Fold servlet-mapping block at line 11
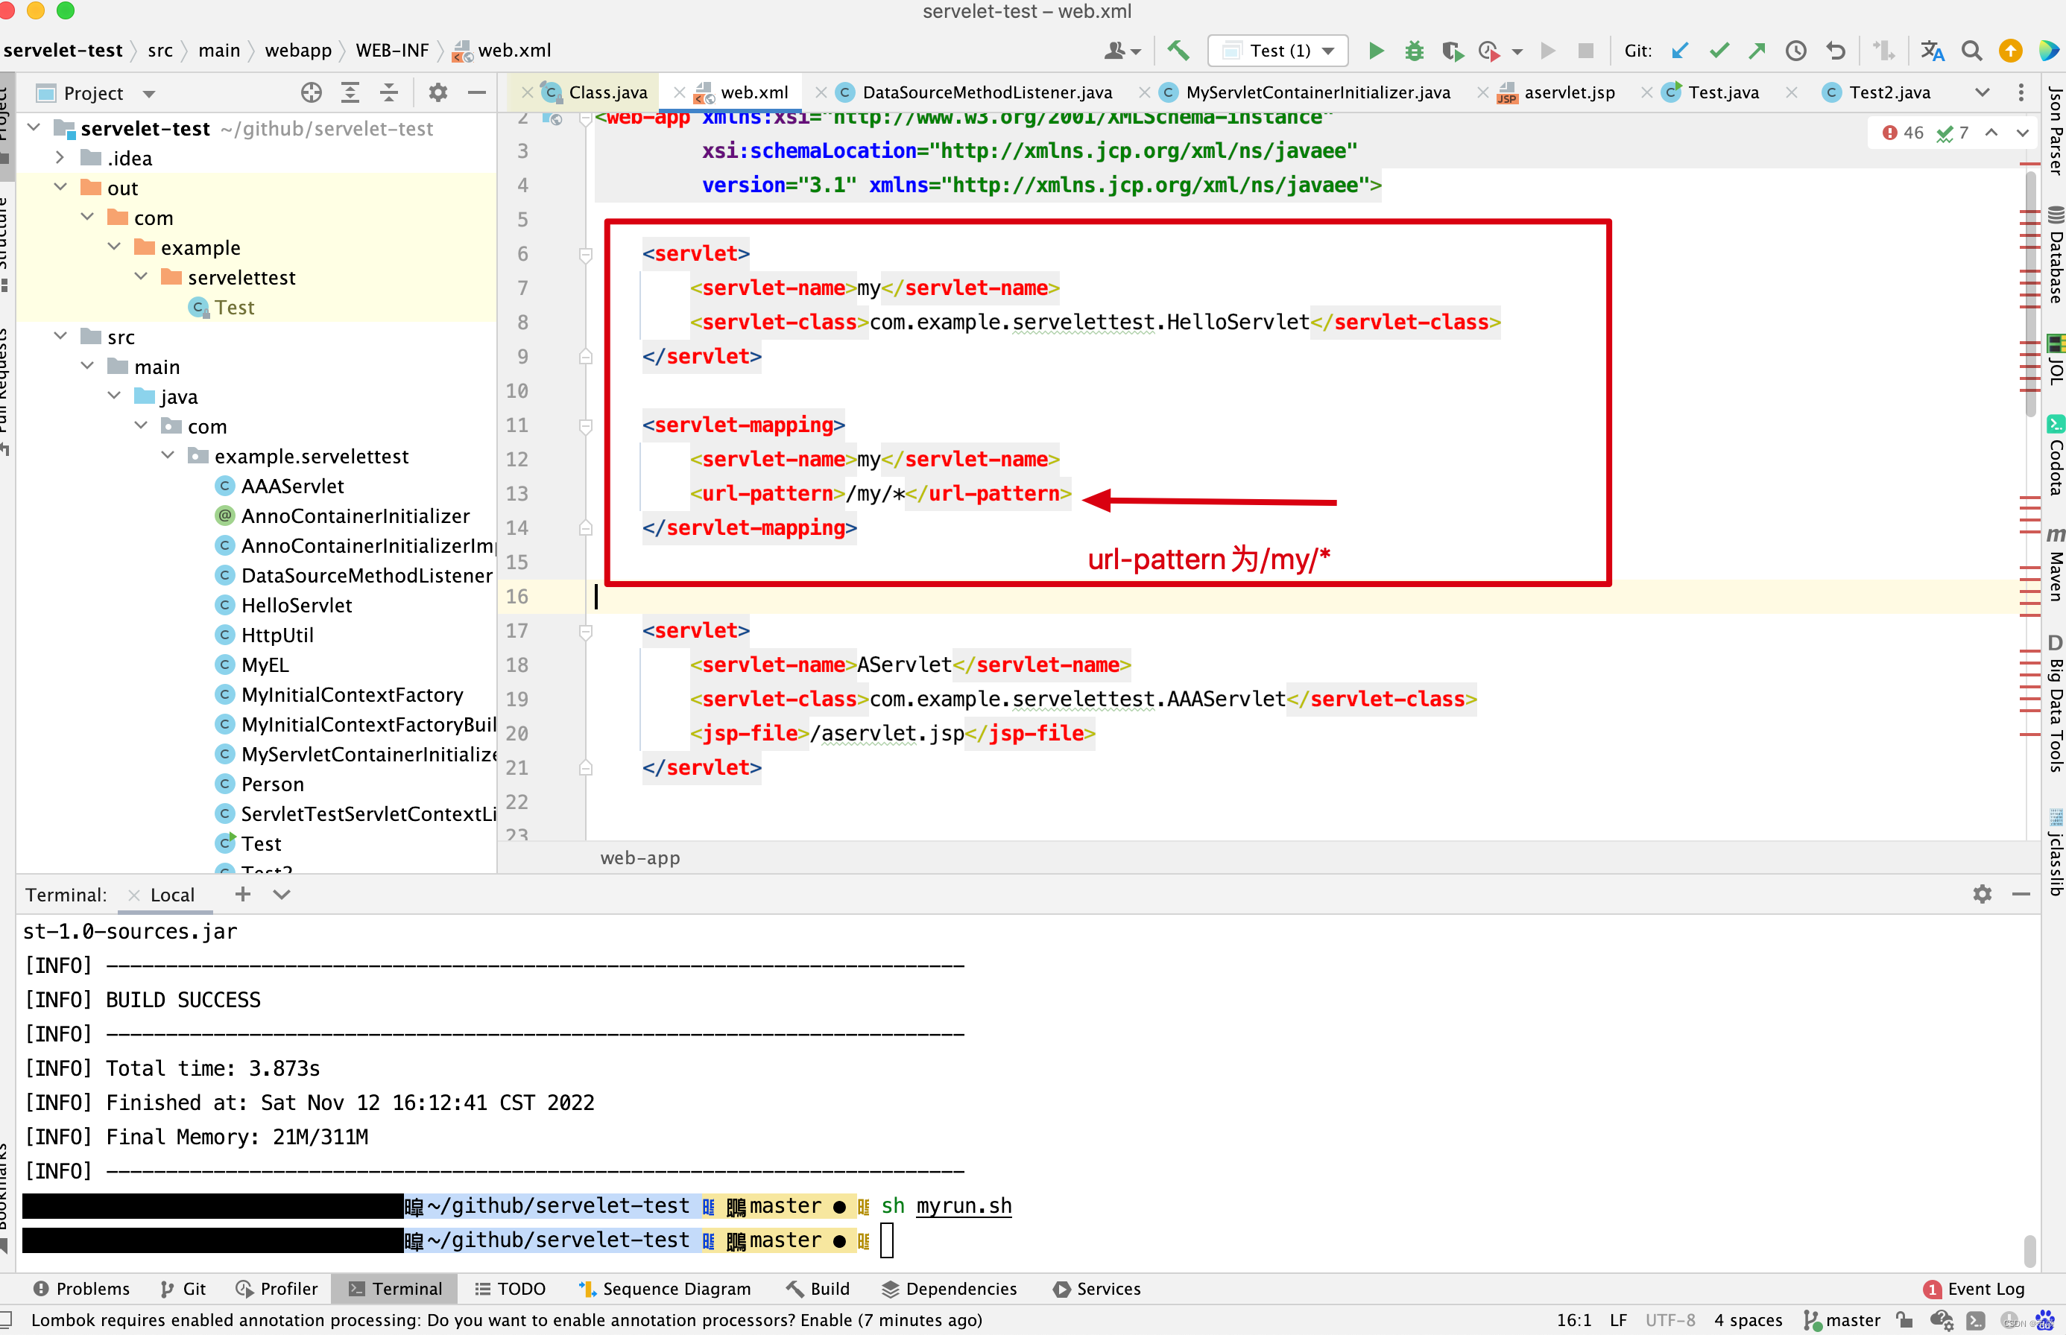The height and width of the screenshot is (1335, 2066). pos(586,425)
